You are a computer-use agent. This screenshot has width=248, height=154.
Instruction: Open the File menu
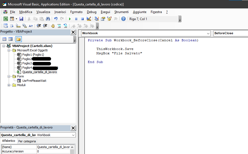(13, 12)
